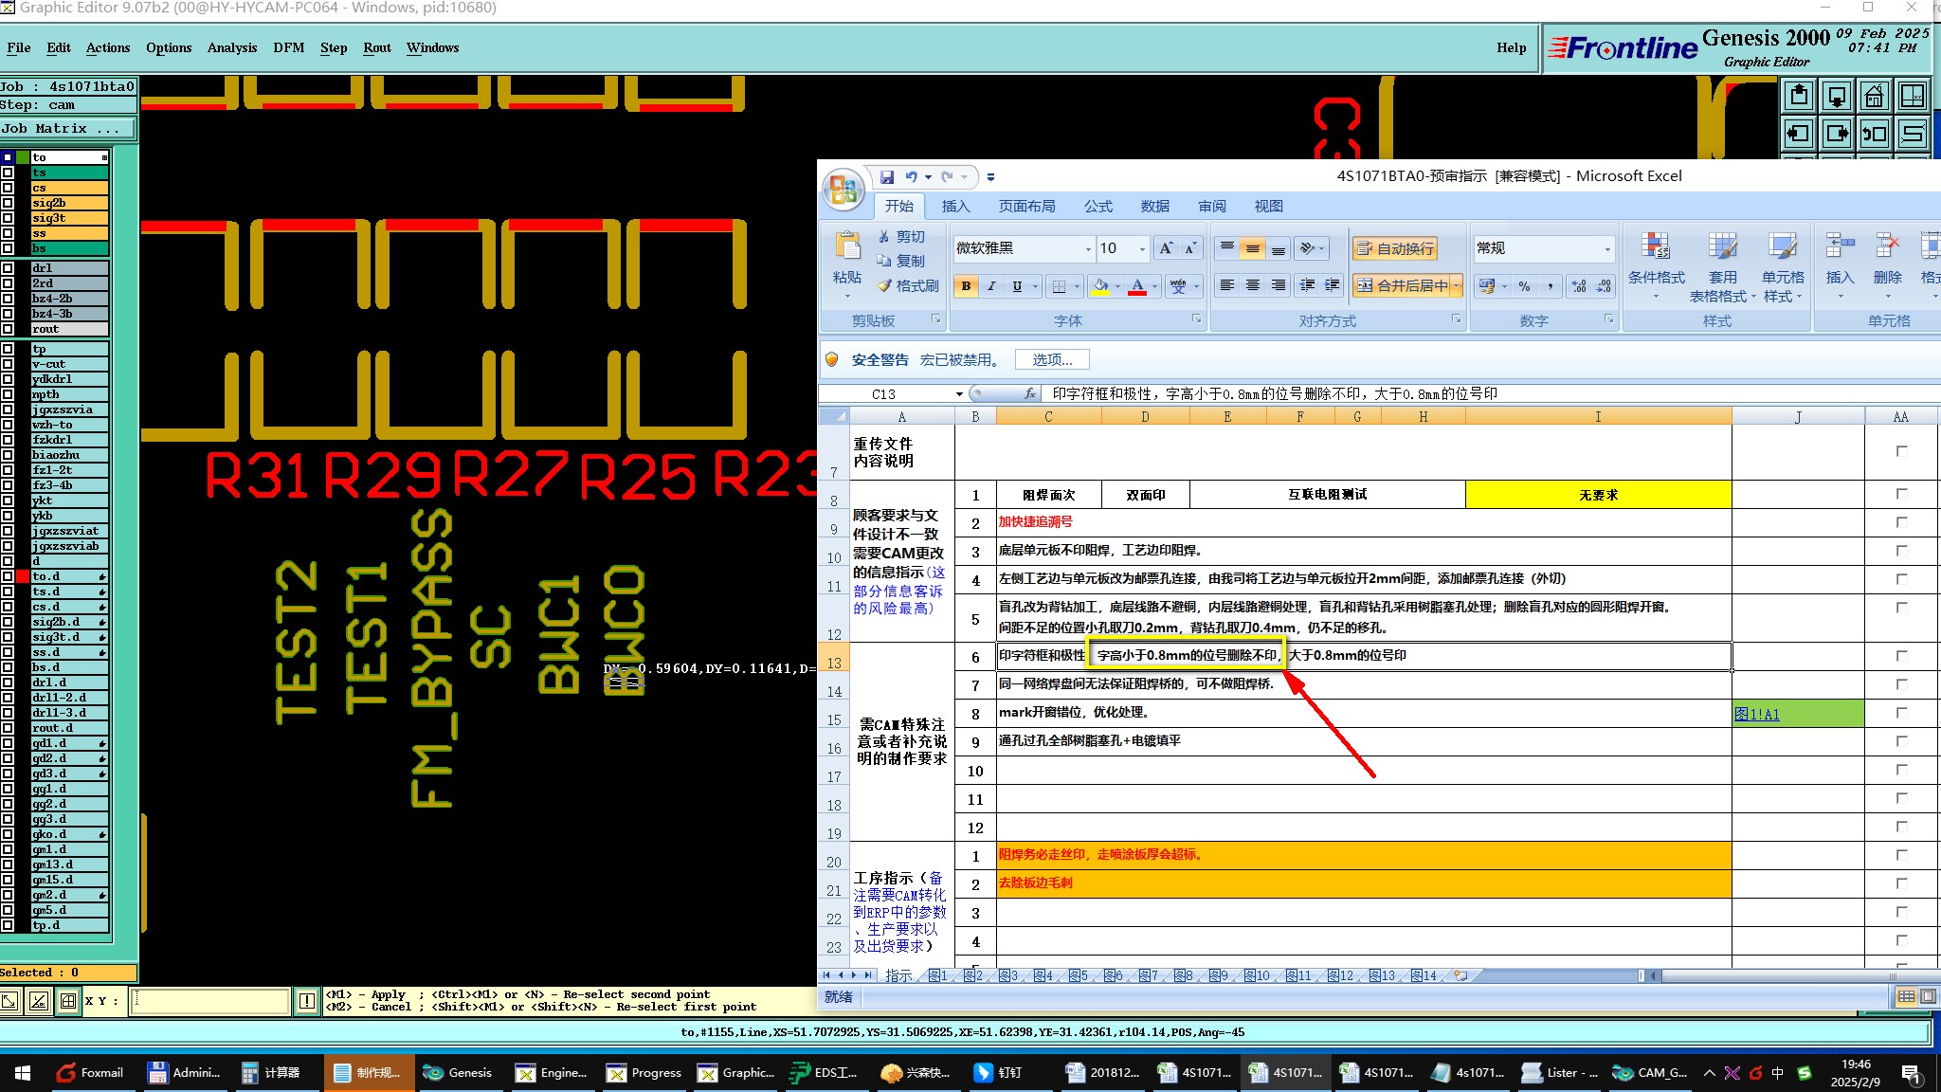Click the cut 剪切 scissors icon
The width and height of the screenshot is (1941, 1092).
(884, 236)
